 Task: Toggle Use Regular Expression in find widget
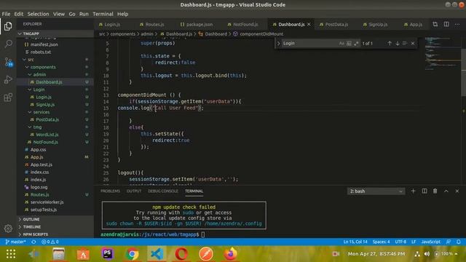[356, 44]
